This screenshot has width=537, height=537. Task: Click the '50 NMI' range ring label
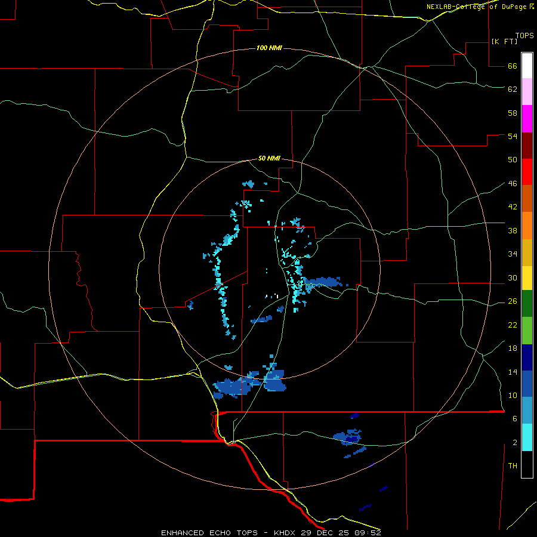point(269,158)
